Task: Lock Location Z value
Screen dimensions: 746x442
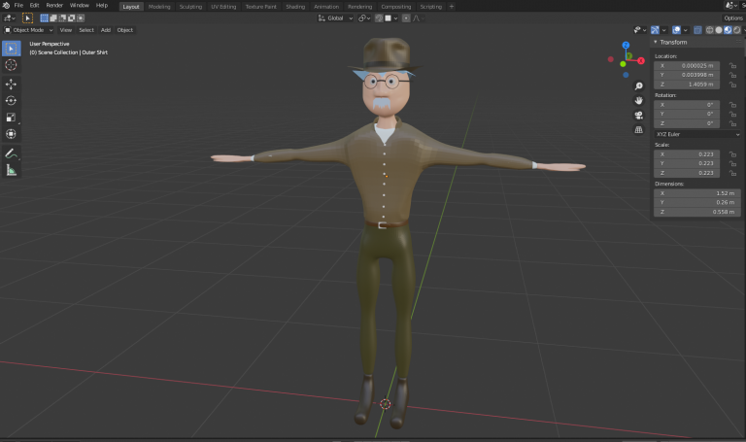Action: click(x=732, y=85)
